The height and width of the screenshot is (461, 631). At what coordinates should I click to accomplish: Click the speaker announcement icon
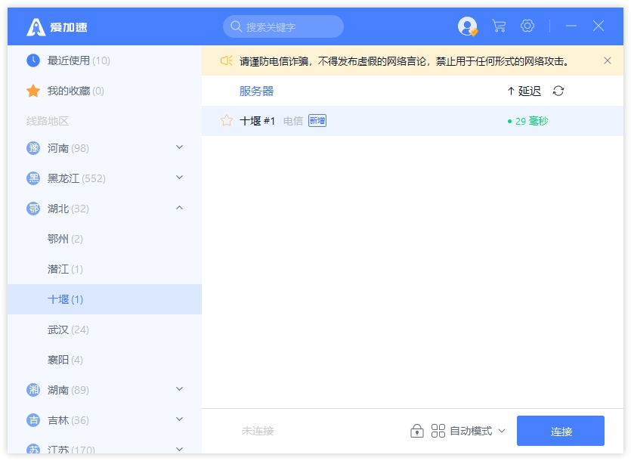[x=226, y=60]
